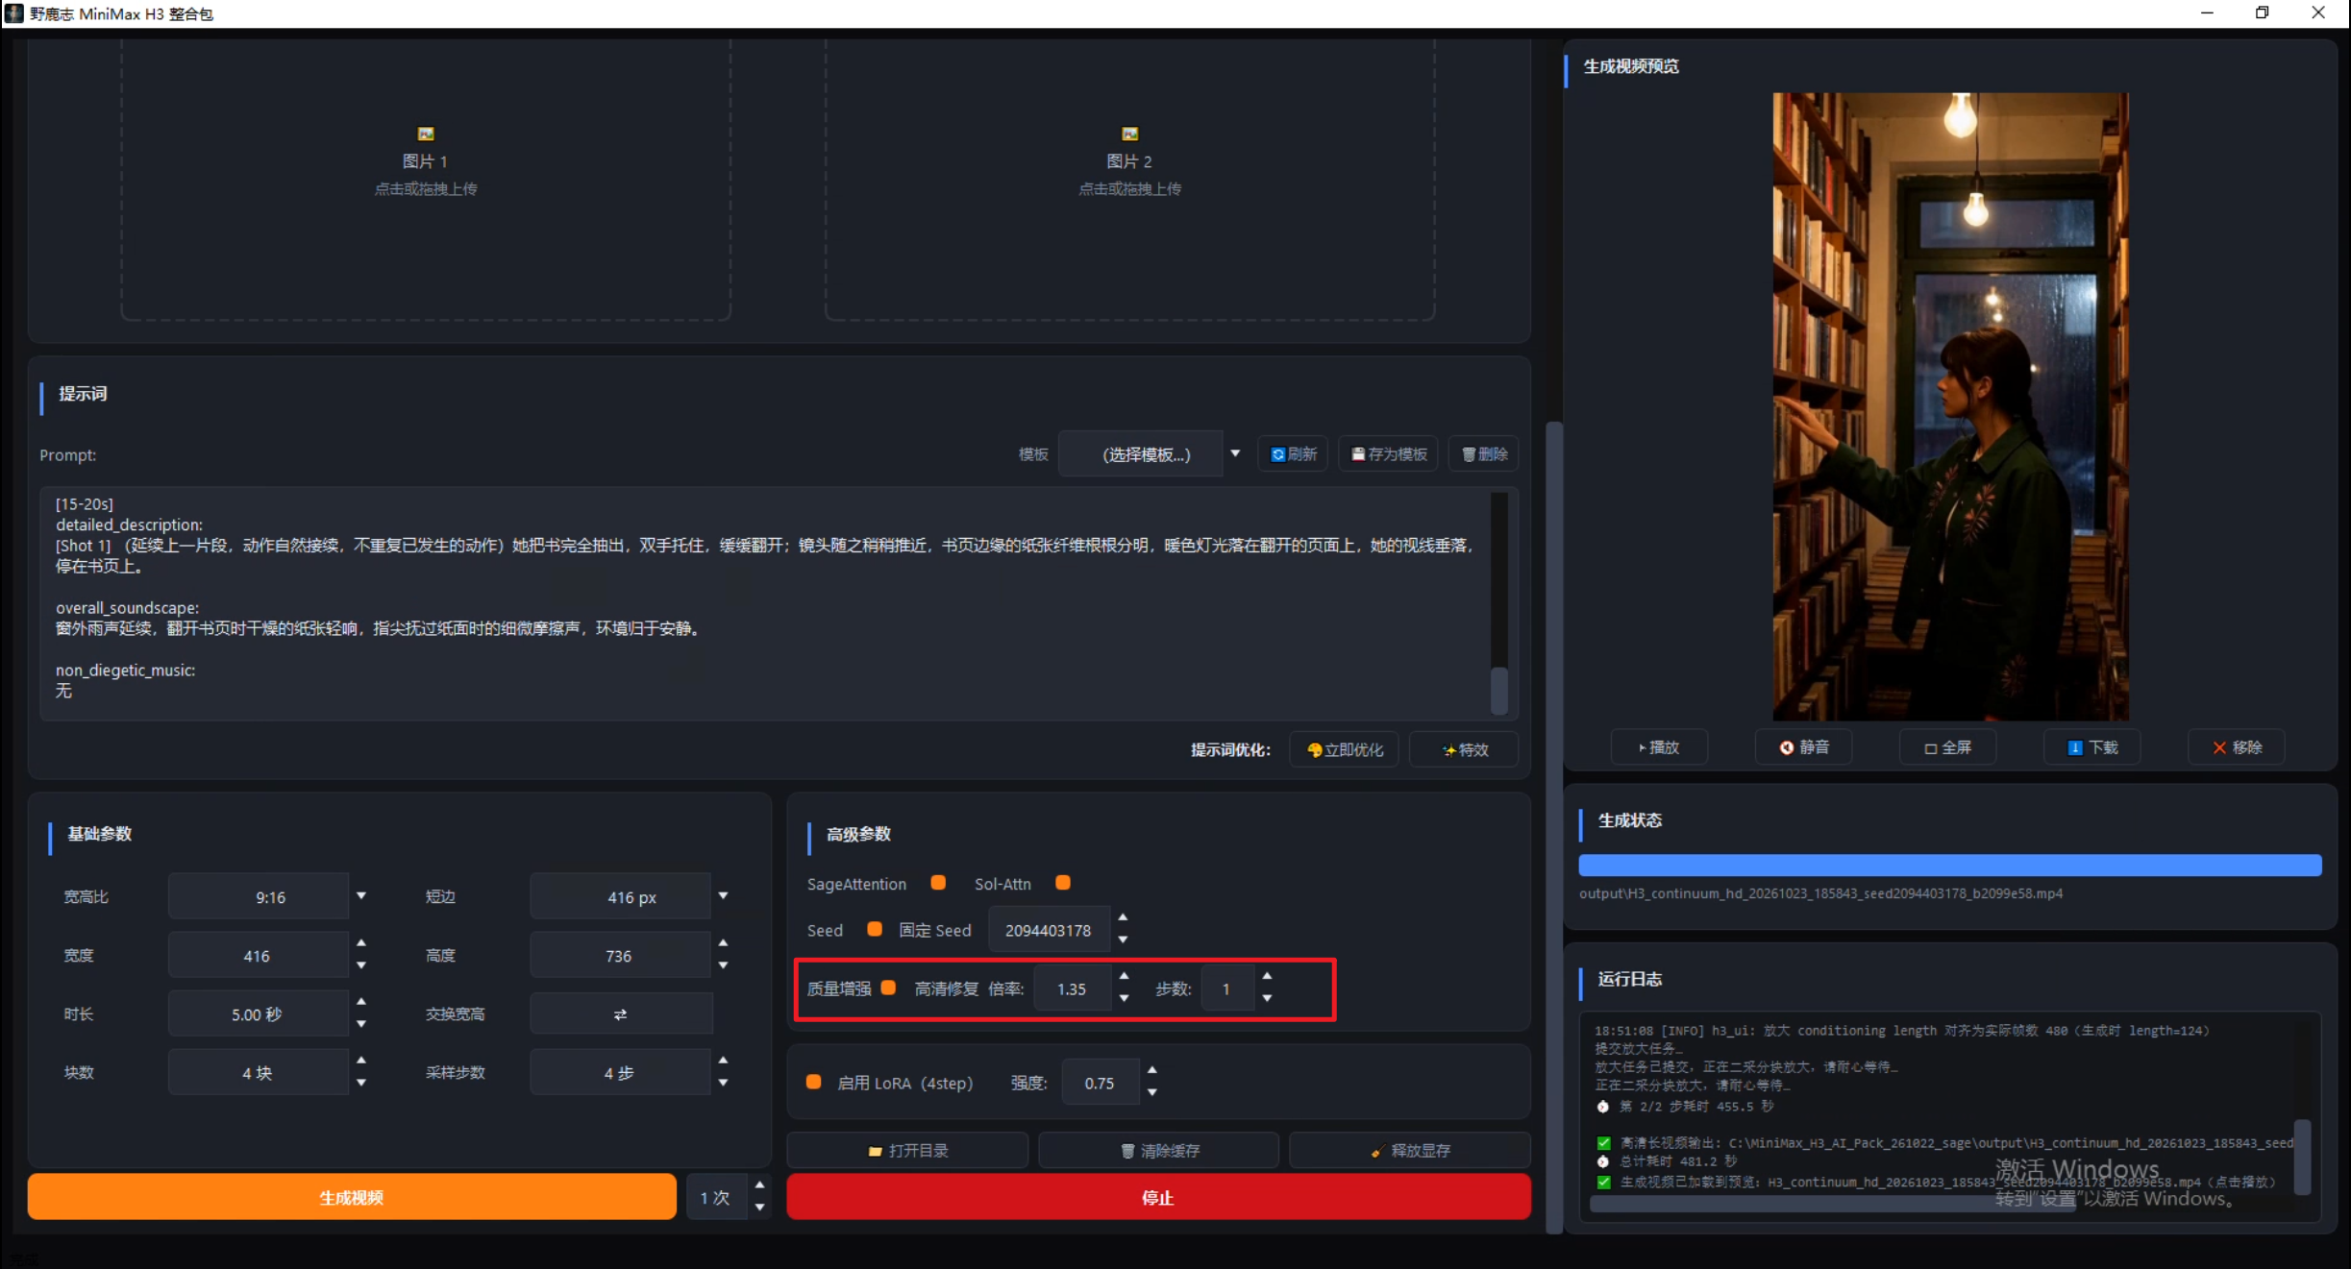Decrease 时长 with down arrow
The width and height of the screenshot is (2351, 1269).
tap(361, 1024)
